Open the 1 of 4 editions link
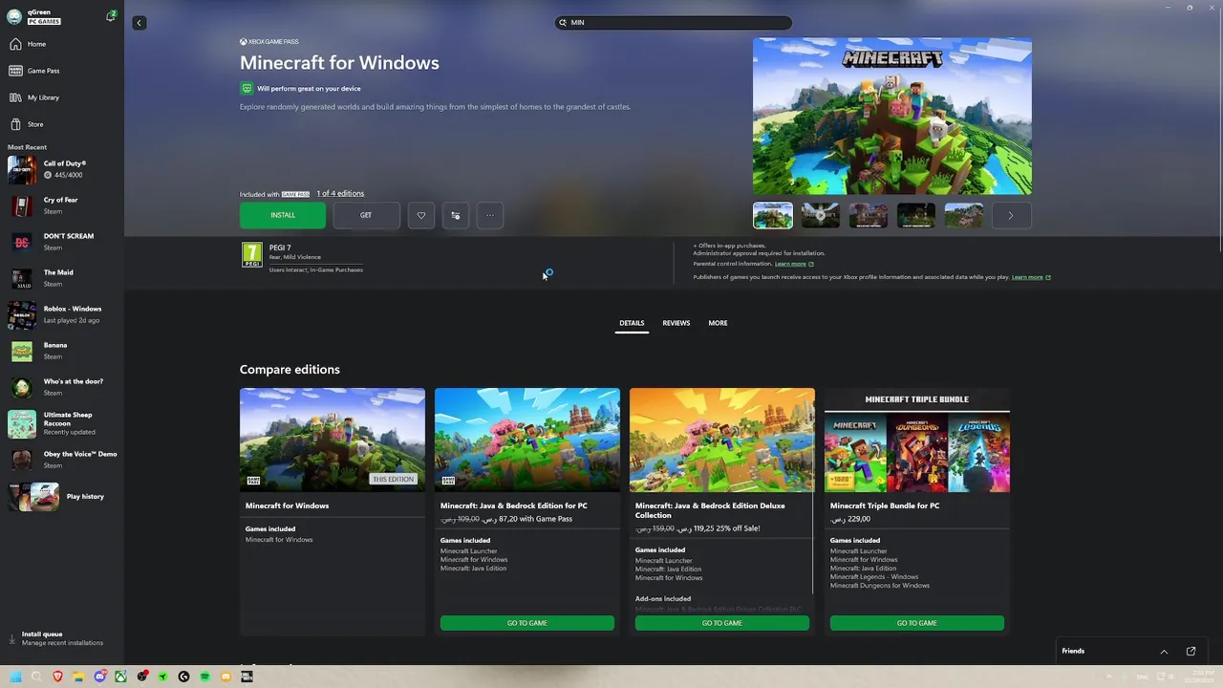 (x=340, y=194)
